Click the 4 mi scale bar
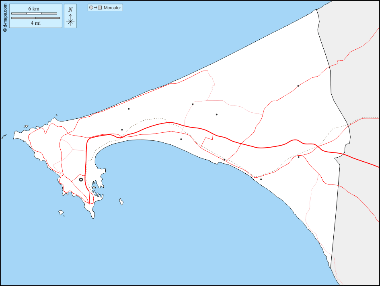The width and height of the screenshot is (380, 286). [36, 18]
